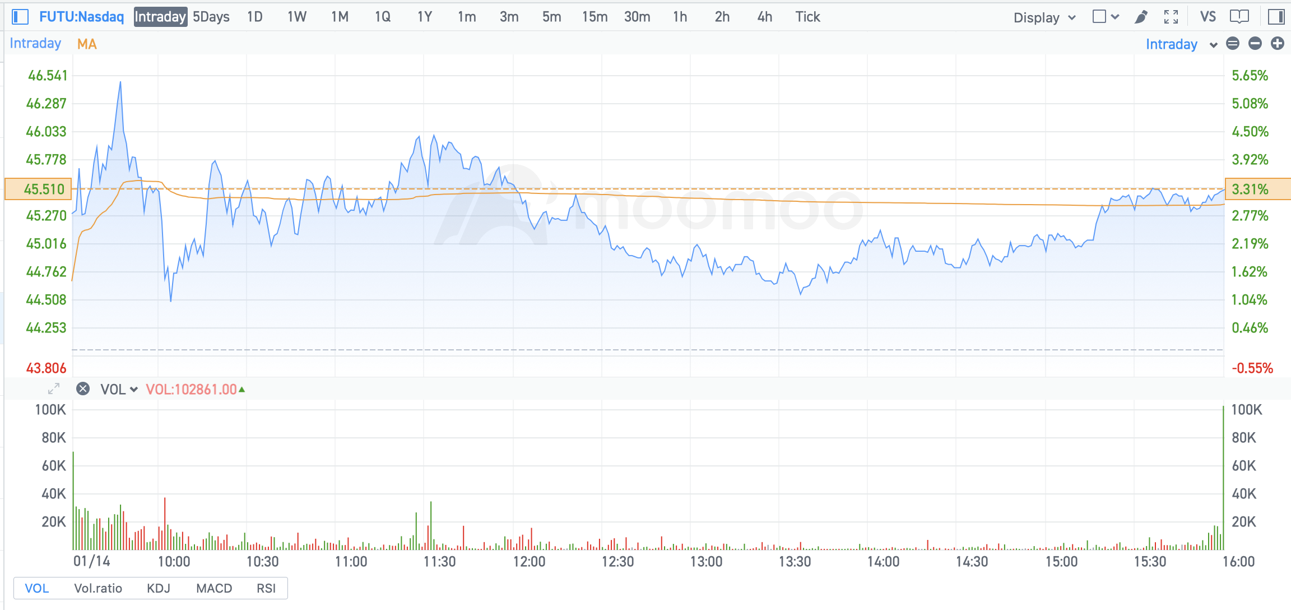The height and width of the screenshot is (610, 1291).
Task: Select the Intraday timeframe tab
Action: click(x=160, y=17)
